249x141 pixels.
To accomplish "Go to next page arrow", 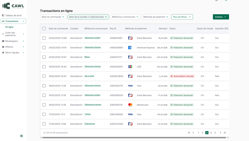I will click(x=220, y=133).
